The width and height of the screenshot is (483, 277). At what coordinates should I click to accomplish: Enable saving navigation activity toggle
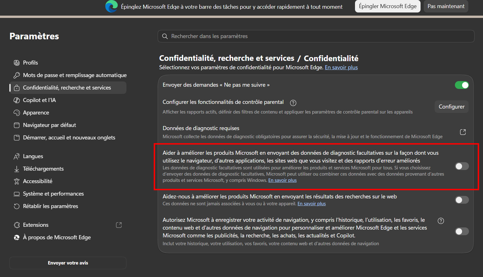click(x=462, y=231)
